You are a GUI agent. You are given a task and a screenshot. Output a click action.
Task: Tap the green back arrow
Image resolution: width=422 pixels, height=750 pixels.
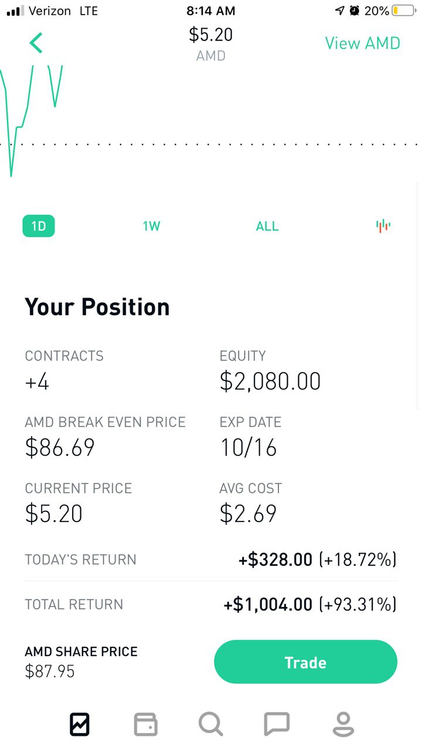[x=36, y=43]
